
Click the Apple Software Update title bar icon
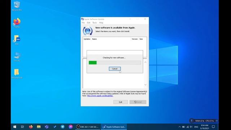83,19
